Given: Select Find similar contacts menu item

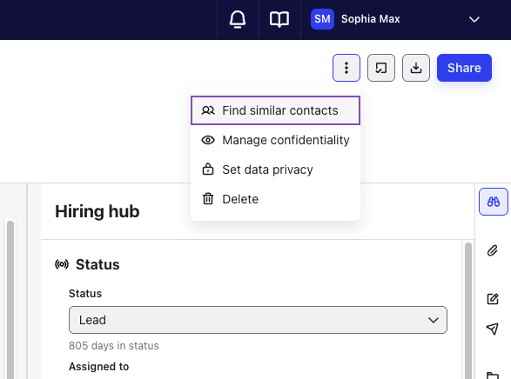Looking at the screenshot, I should [x=275, y=110].
